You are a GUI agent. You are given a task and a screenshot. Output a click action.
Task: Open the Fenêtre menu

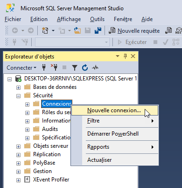(123, 19)
